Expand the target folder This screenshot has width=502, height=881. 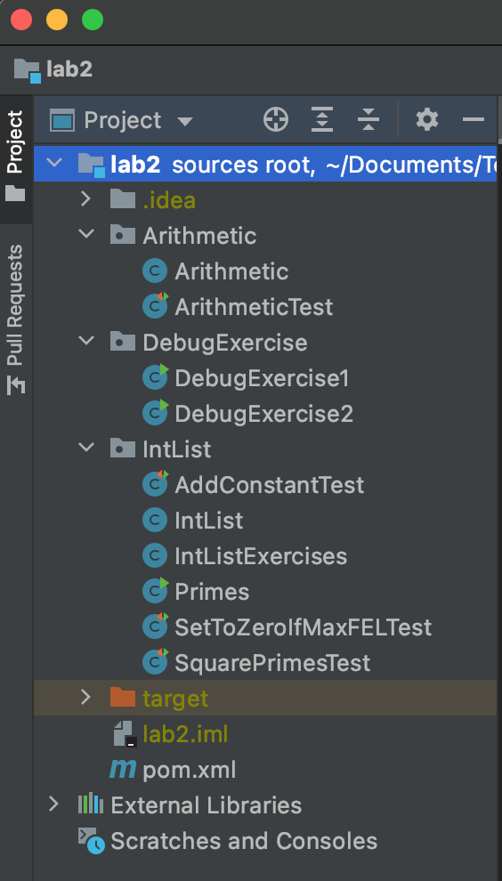tap(85, 698)
